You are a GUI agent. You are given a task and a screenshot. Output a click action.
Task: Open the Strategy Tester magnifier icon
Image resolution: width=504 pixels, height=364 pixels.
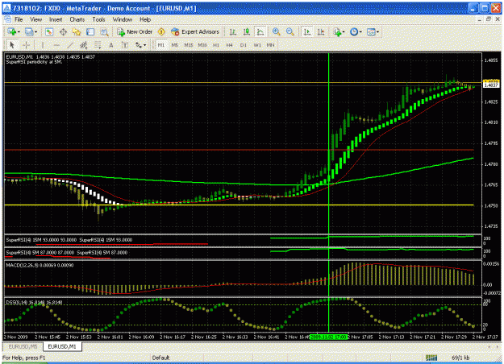104,31
